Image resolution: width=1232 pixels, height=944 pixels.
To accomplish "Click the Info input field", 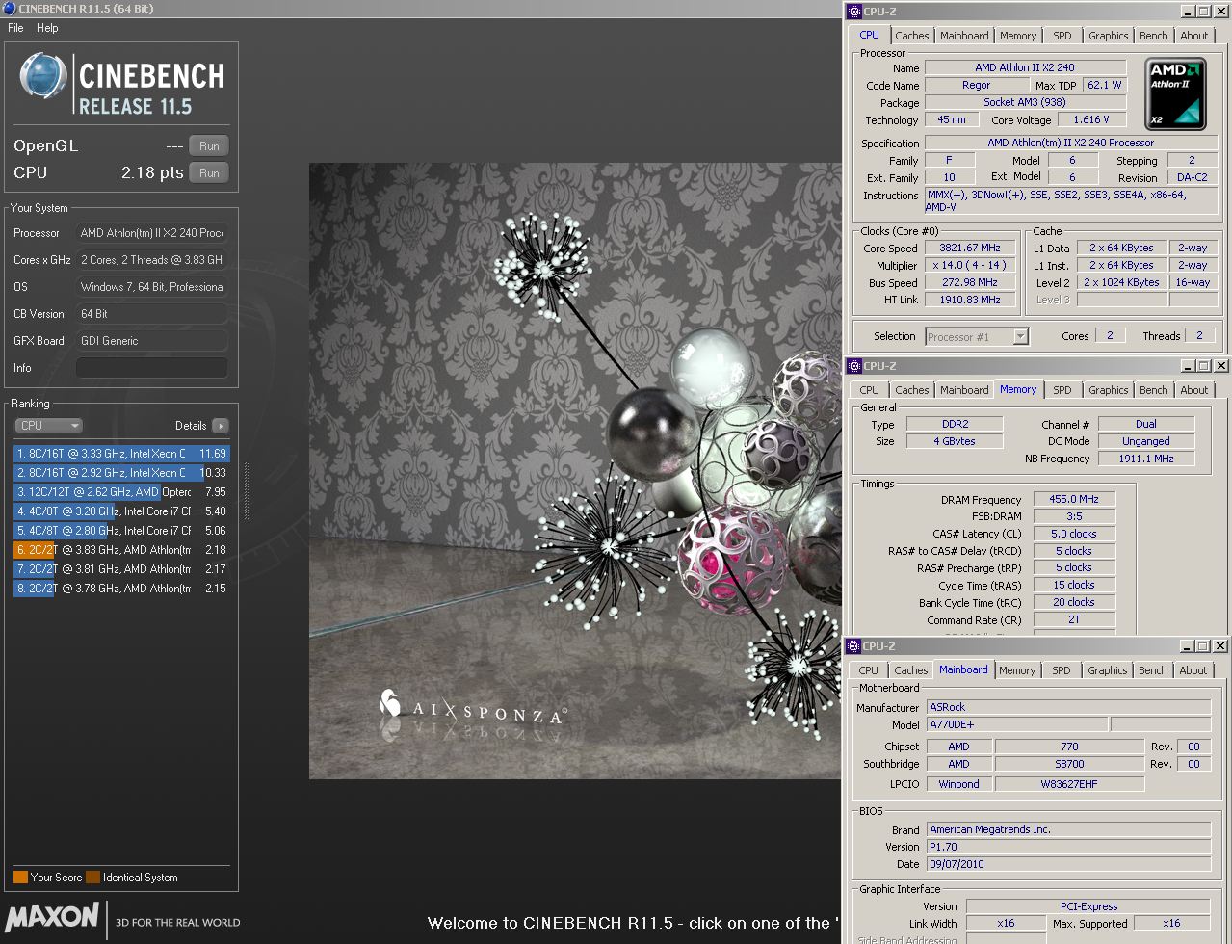I will [x=152, y=368].
